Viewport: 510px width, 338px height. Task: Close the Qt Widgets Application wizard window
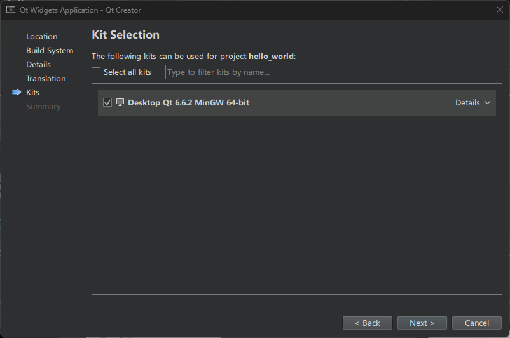click(499, 10)
